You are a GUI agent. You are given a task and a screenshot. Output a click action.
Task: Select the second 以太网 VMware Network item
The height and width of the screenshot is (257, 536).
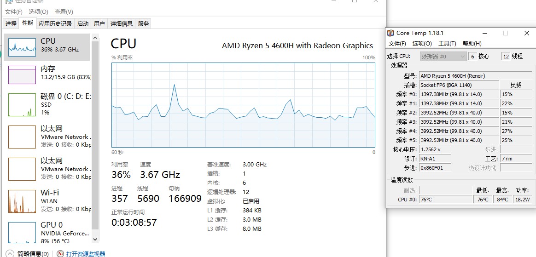48,169
